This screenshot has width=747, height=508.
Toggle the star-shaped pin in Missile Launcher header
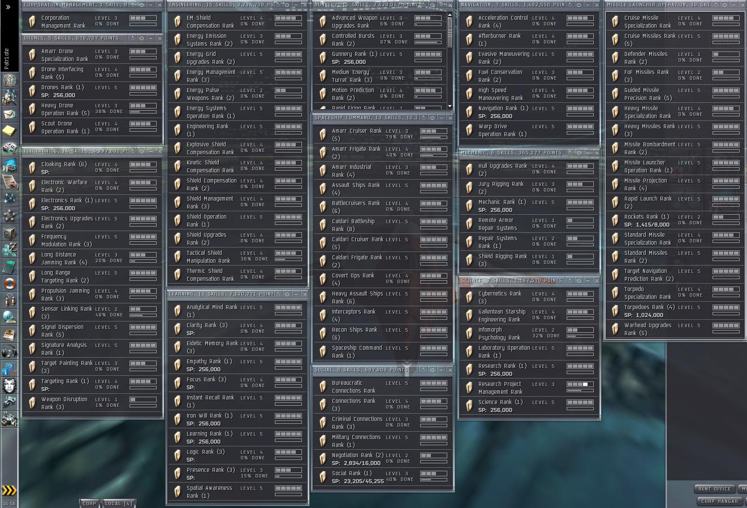point(716,5)
